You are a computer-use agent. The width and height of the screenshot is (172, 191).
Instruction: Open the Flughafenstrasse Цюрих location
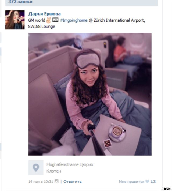(x=70, y=164)
